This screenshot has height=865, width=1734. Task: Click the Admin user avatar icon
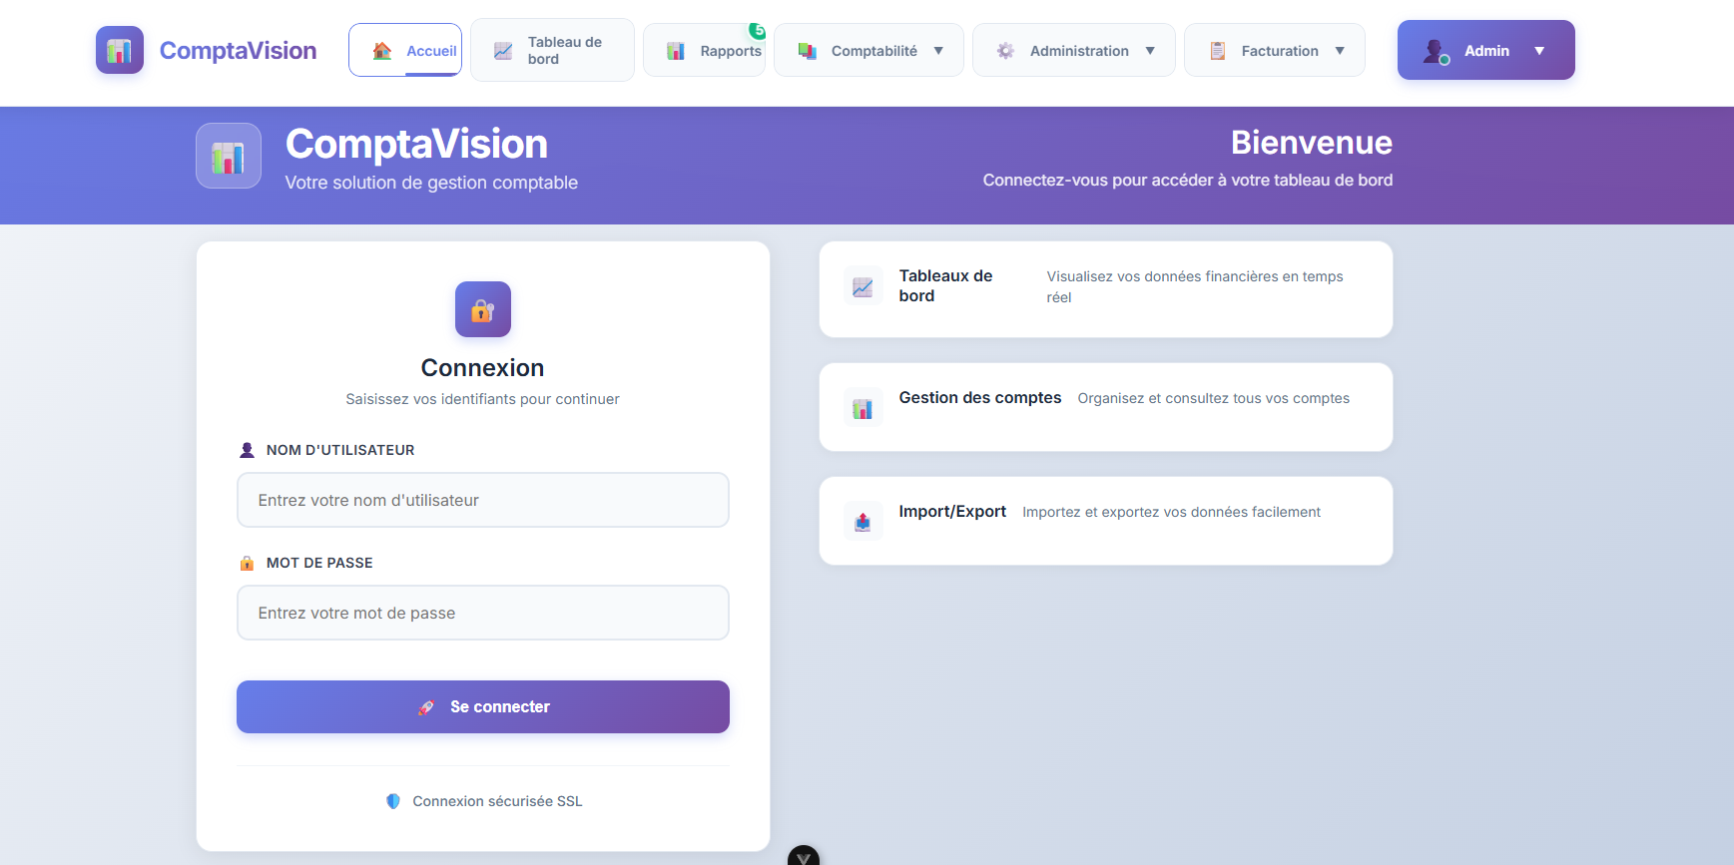(1436, 51)
